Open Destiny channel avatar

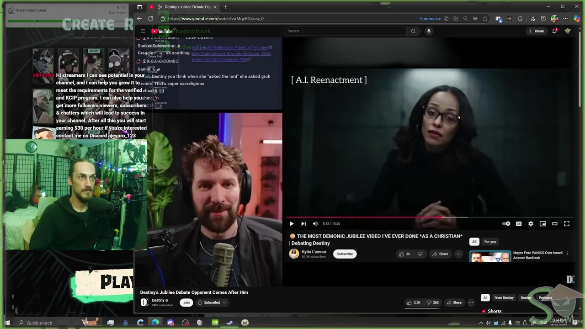[x=144, y=302]
